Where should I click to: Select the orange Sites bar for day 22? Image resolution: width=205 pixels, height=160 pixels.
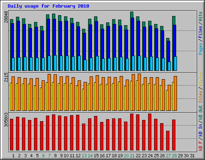click(x=139, y=92)
